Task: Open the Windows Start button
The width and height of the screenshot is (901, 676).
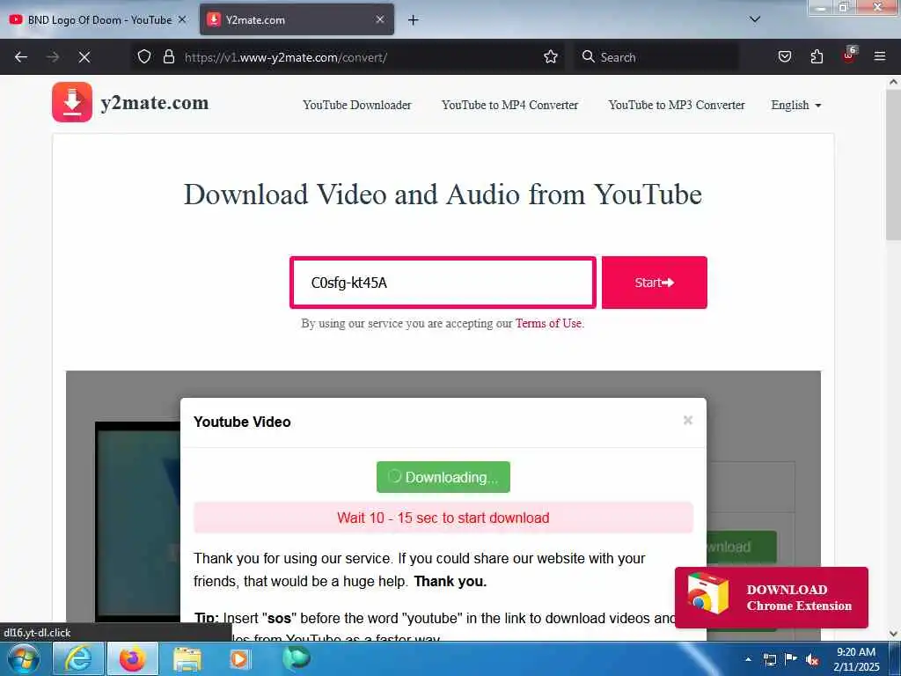Action: (24, 658)
